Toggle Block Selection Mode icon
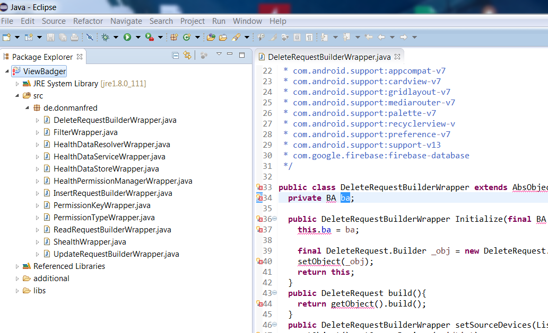 (297, 37)
